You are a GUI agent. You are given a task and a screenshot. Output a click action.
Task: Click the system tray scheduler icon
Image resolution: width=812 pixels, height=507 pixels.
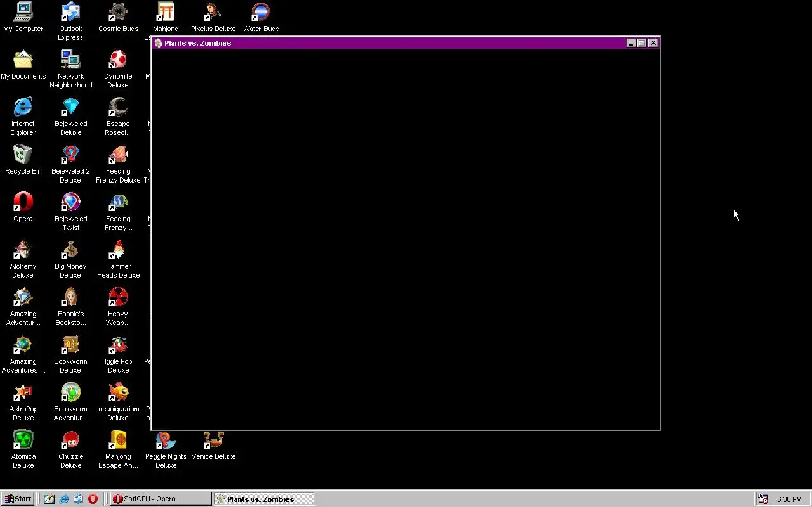763,499
